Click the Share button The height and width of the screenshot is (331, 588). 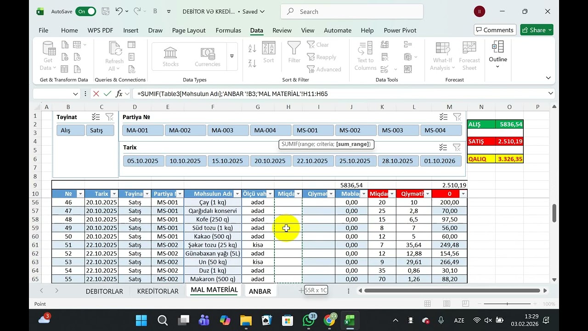click(x=537, y=30)
